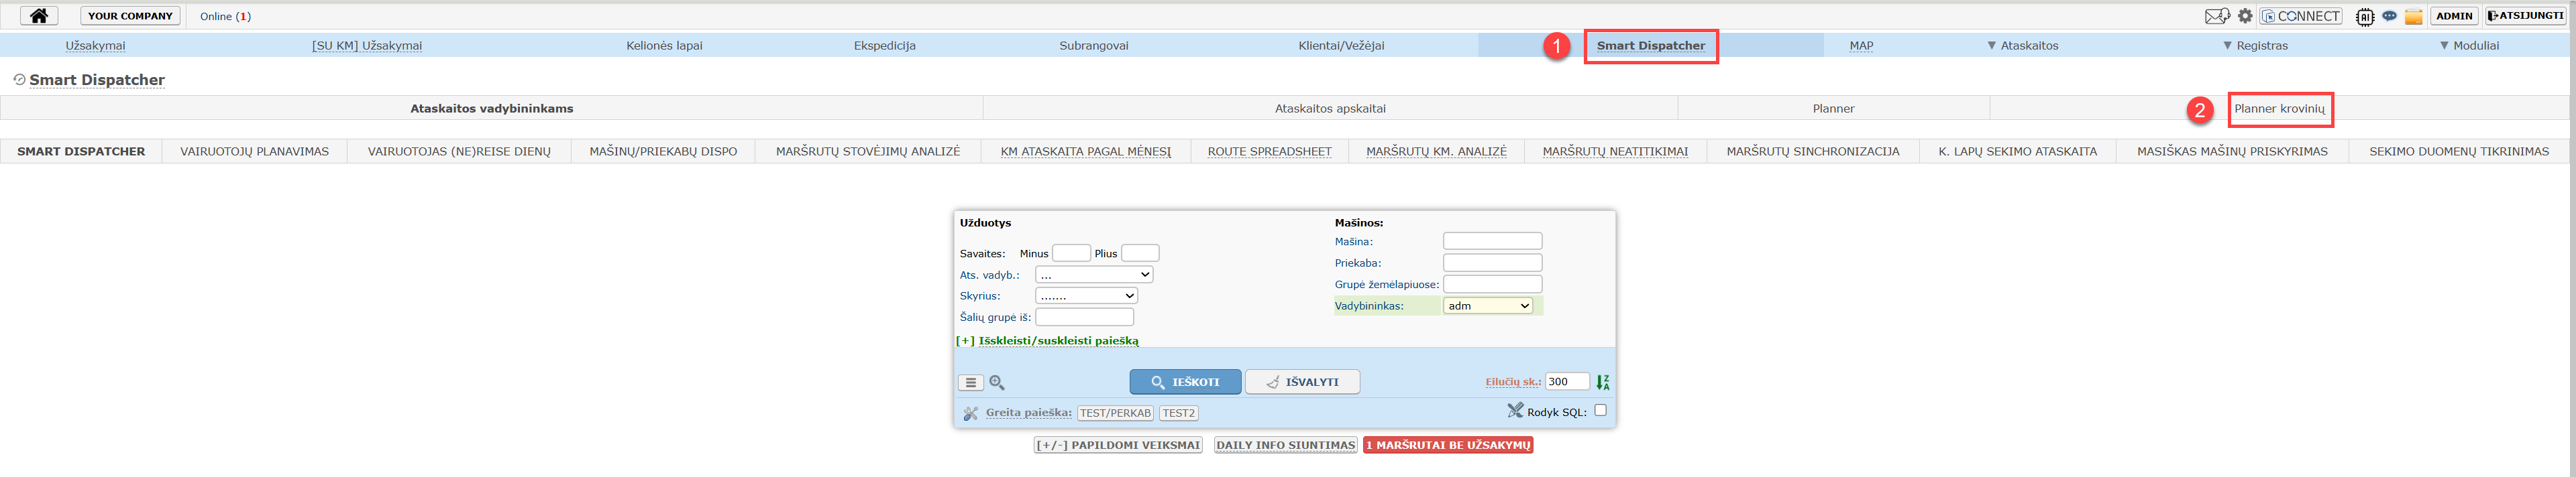Image resolution: width=2576 pixels, height=477 pixels.
Task: Run TEST/PERKAB quick search
Action: pos(1115,413)
